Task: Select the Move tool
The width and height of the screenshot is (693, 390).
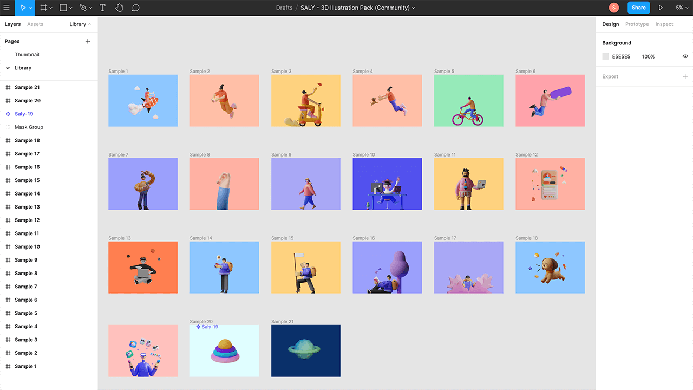Action: pos(23,8)
